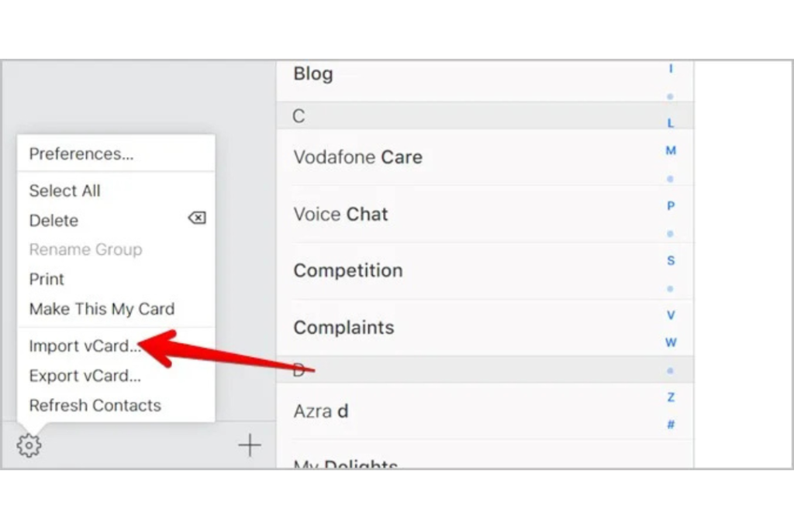The height and width of the screenshot is (529, 794).
Task: Click the settings gear icon
Action: tap(29, 445)
